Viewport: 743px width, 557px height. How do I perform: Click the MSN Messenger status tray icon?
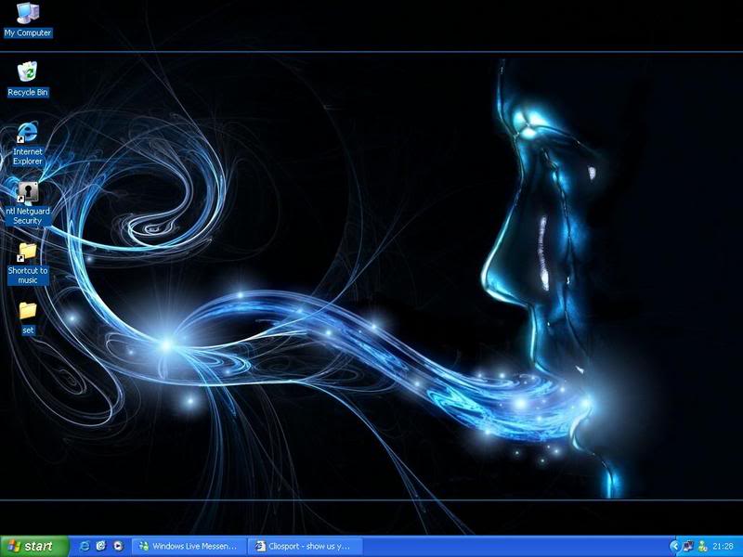click(701, 546)
